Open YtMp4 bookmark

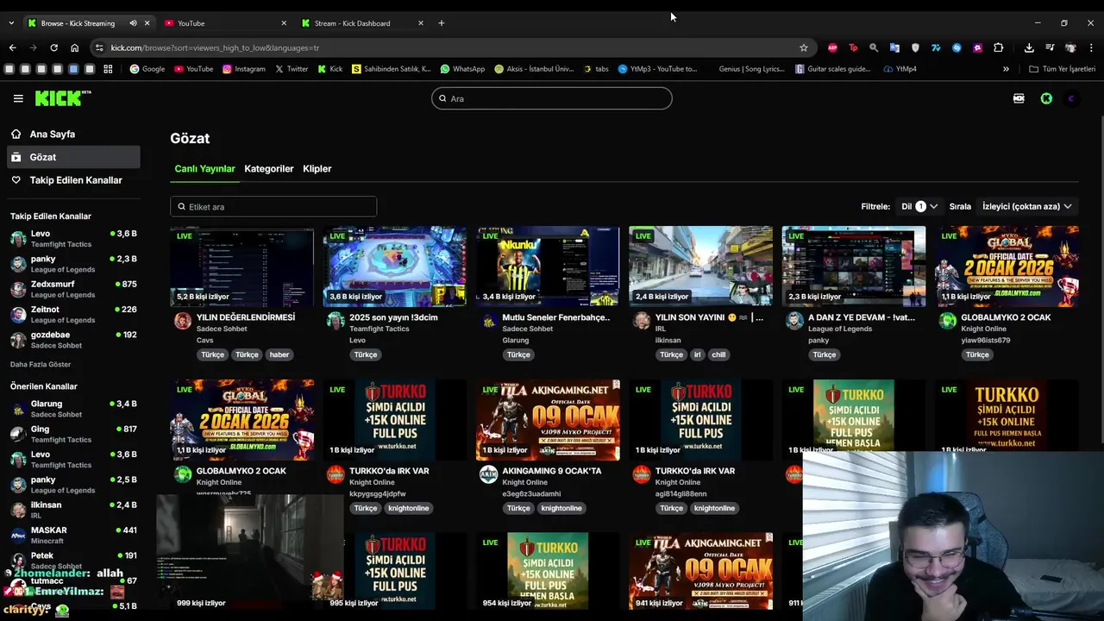(x=900, y=69)
